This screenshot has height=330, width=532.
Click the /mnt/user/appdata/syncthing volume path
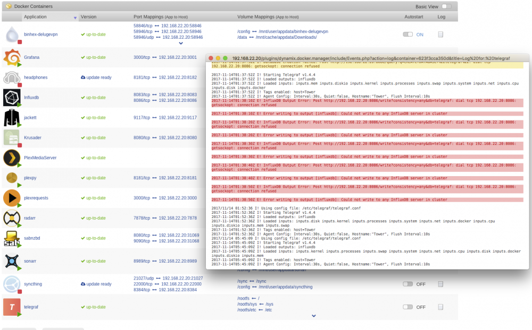point(285,287)
